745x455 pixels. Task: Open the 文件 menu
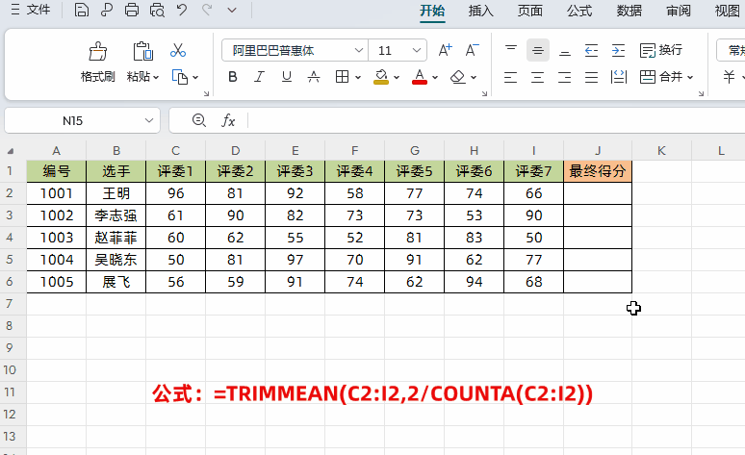(31, 10)
